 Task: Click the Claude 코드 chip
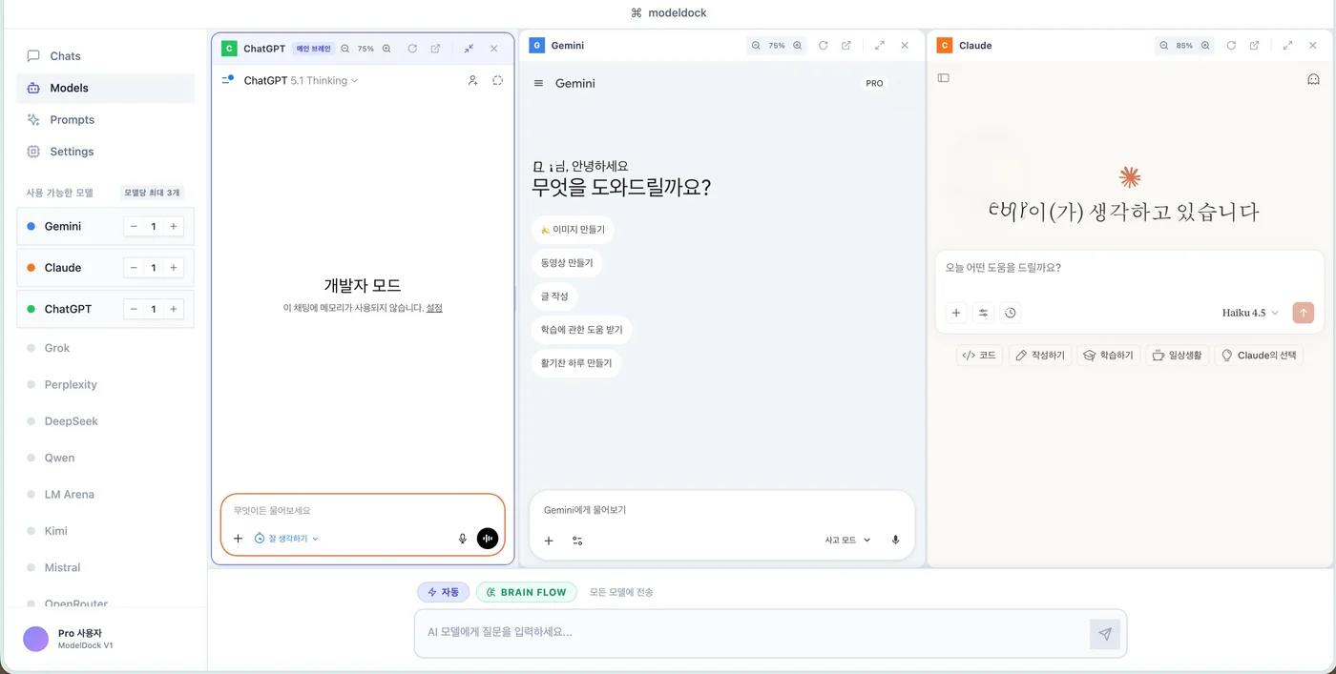click(979, 356)
